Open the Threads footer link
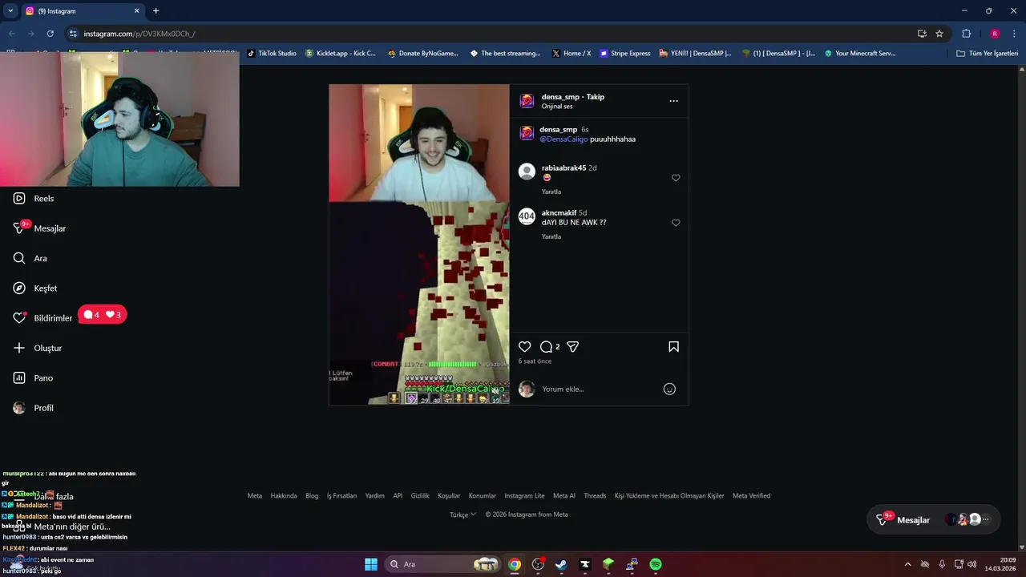This screenshot has height=577, width=1026. click(595, 496)
